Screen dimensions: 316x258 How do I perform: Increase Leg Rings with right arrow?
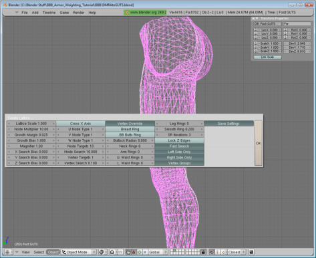[x=202, y=124]
